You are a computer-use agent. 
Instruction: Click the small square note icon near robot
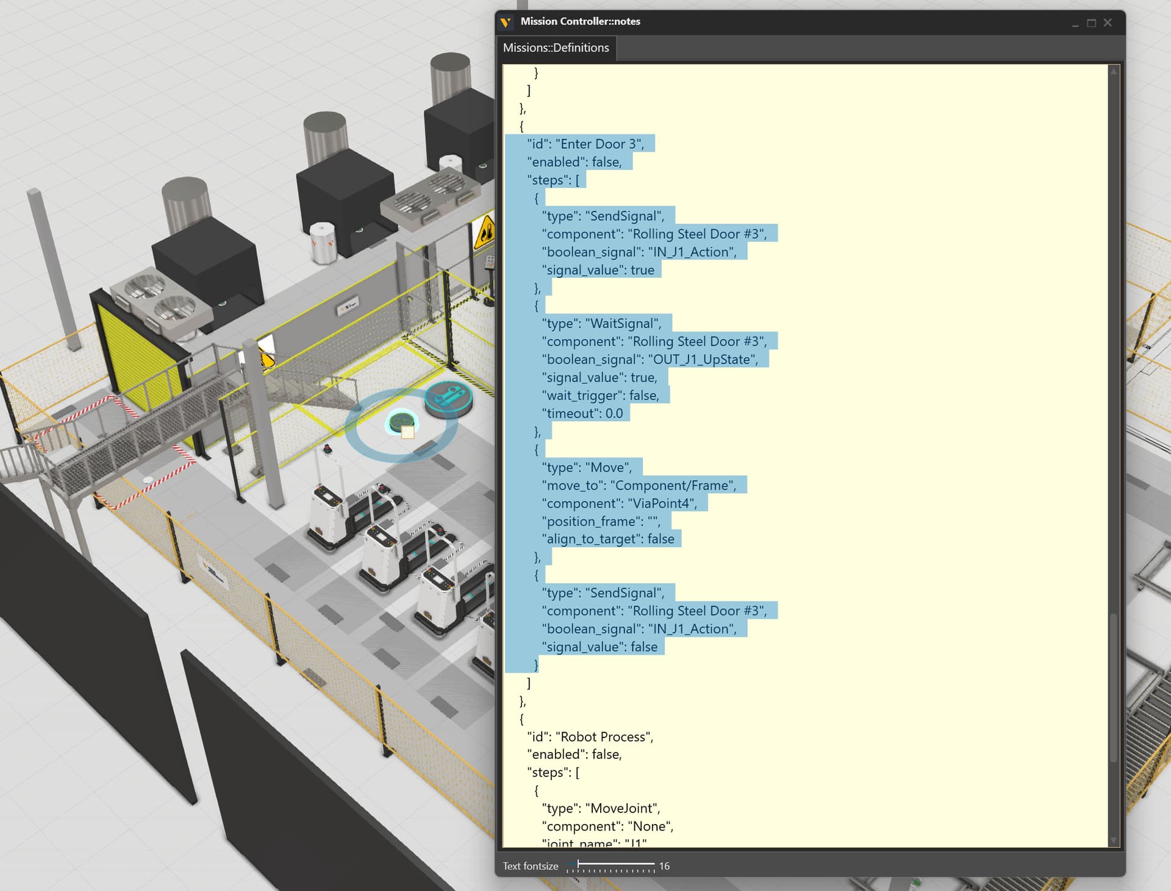tap(408, 433)
